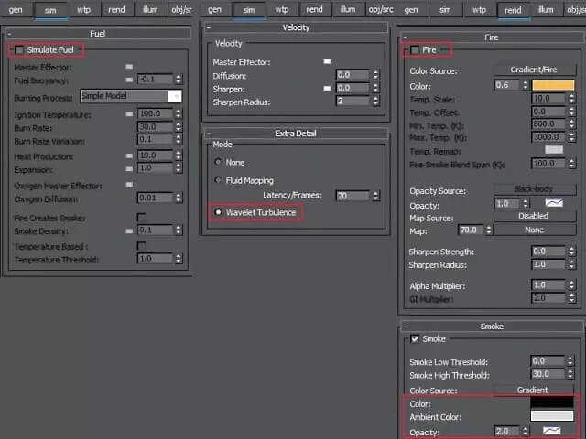Click the Smoke Density map toggle icon
This screenshot has width=586, height=439.
129,230
